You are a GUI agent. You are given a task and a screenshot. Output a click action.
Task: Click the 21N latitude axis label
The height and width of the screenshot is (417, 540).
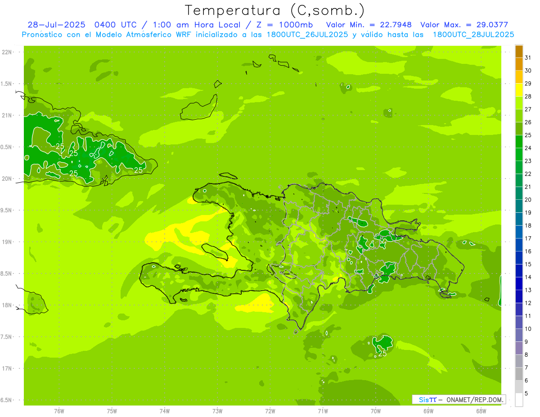(x=7, y=116)
